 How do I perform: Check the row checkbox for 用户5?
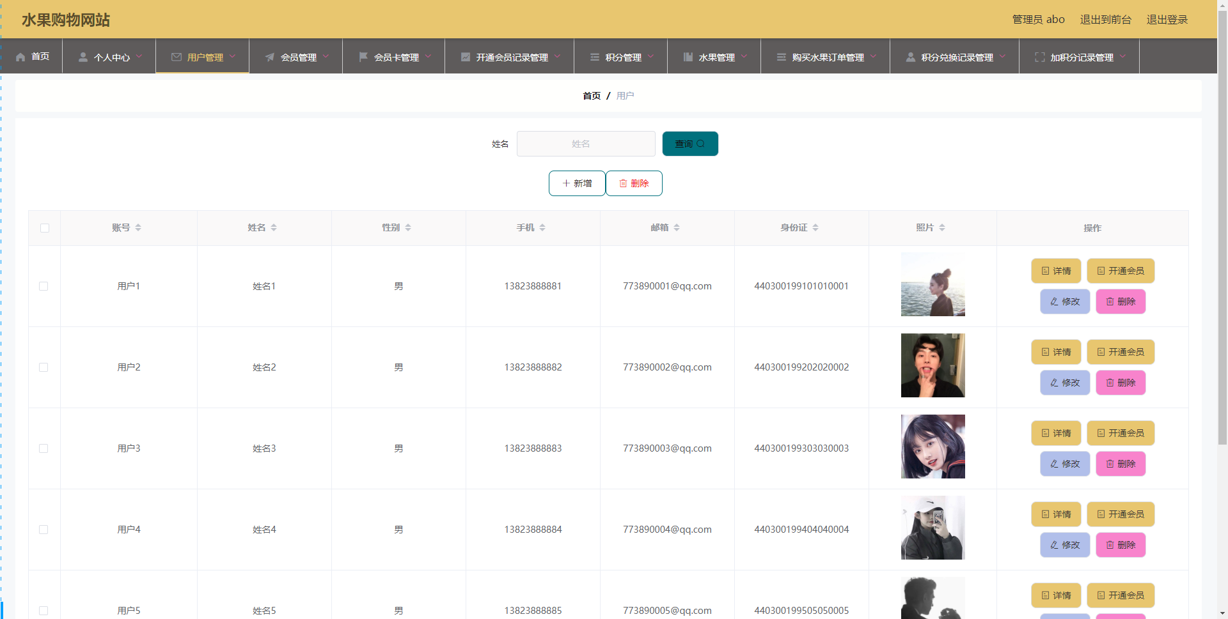(x=43, y=611)
